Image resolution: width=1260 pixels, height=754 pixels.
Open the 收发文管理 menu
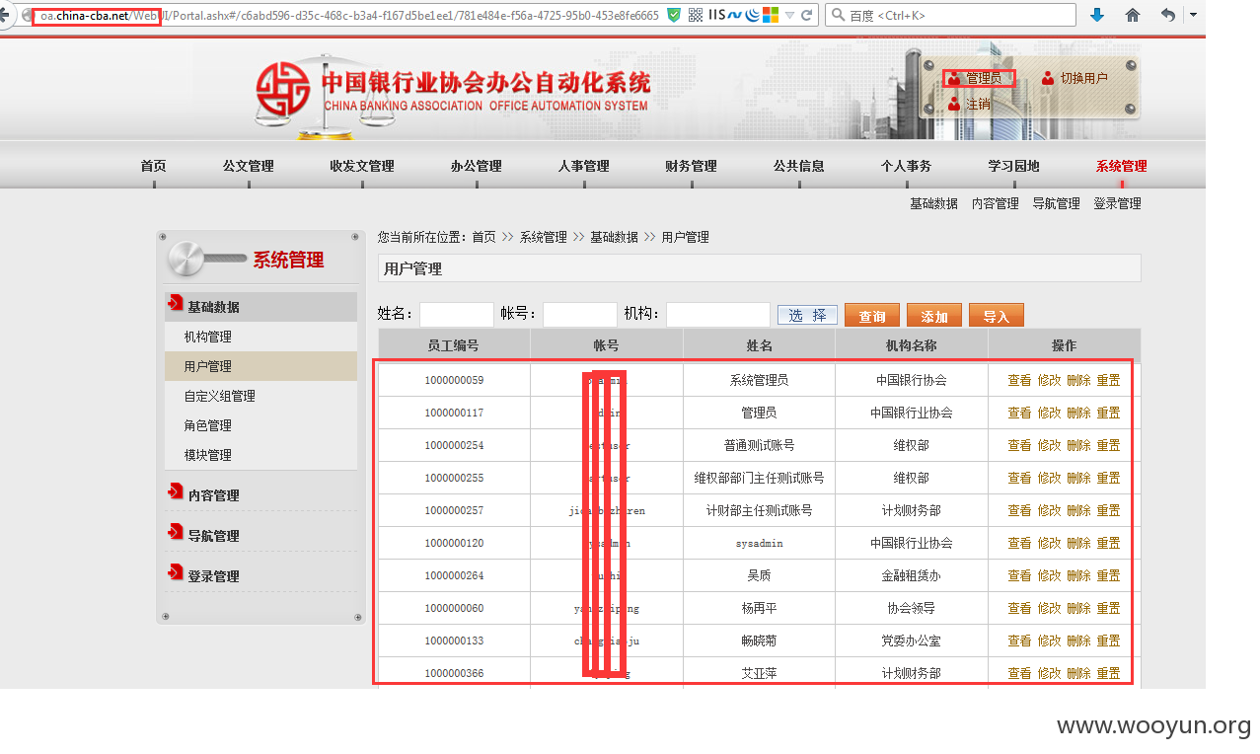361,166
